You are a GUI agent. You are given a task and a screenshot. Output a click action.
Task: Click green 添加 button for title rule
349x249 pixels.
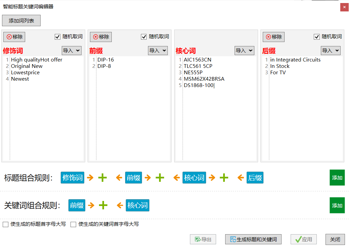pyautogui.click(x=337, y=178)
